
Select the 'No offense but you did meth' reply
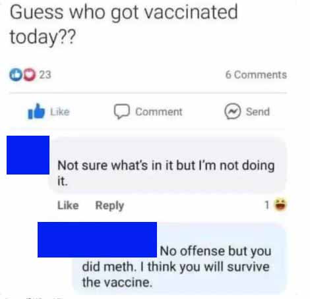tap(177, 266)
